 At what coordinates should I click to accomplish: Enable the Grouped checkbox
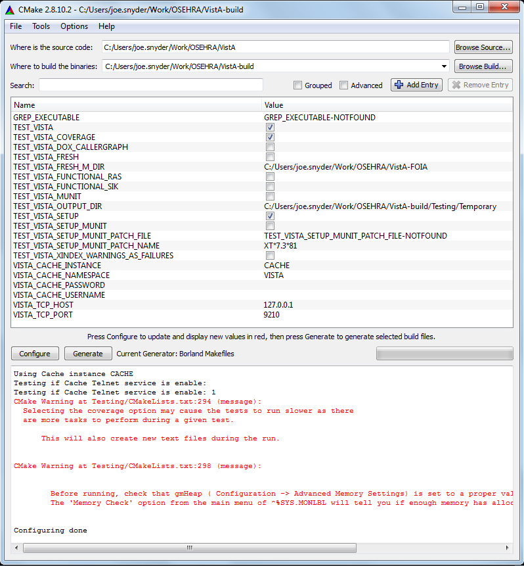coord(297,85)
